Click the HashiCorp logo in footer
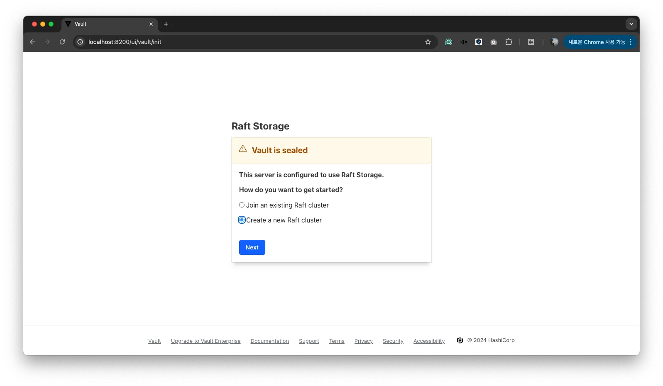This screenshot has height=386, width=663. (460, 340)
